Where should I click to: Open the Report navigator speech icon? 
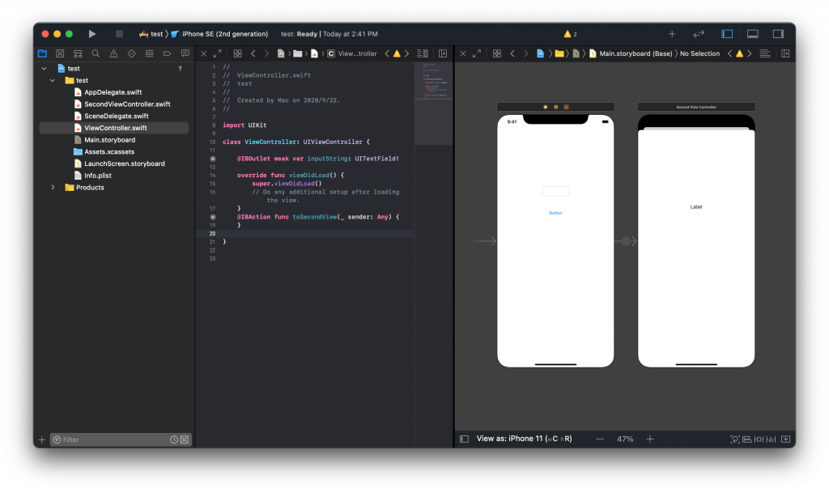(x=185, y=53)
